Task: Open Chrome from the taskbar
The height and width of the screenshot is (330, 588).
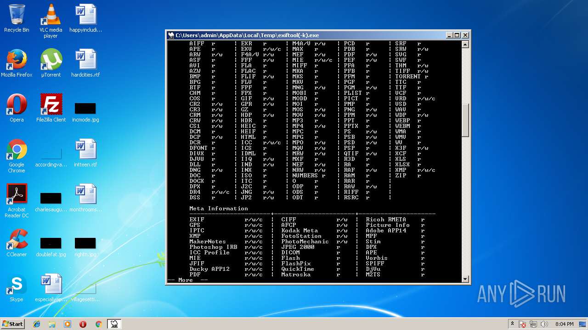Action: pos(98,324)
